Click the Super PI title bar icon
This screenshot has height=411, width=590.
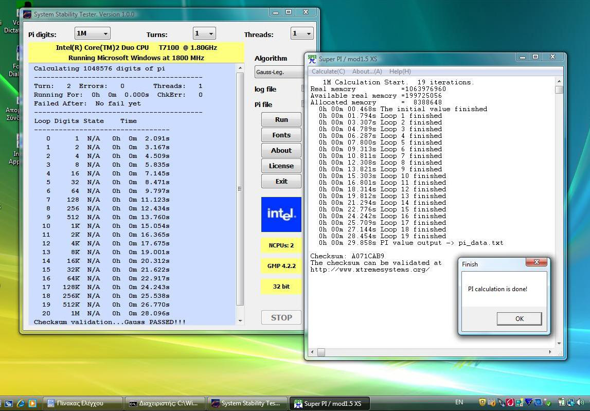click(312, 59)
